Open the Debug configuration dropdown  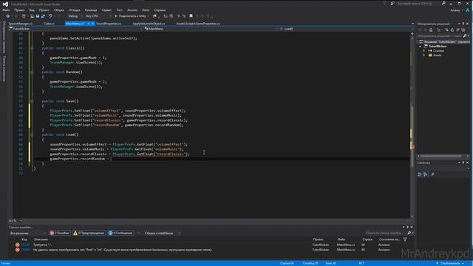coord(75,16)
